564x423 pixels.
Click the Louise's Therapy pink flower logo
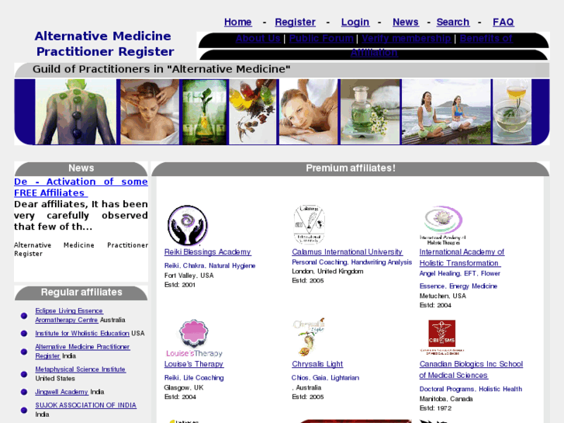pyautogui.click(x=194, y=338)
